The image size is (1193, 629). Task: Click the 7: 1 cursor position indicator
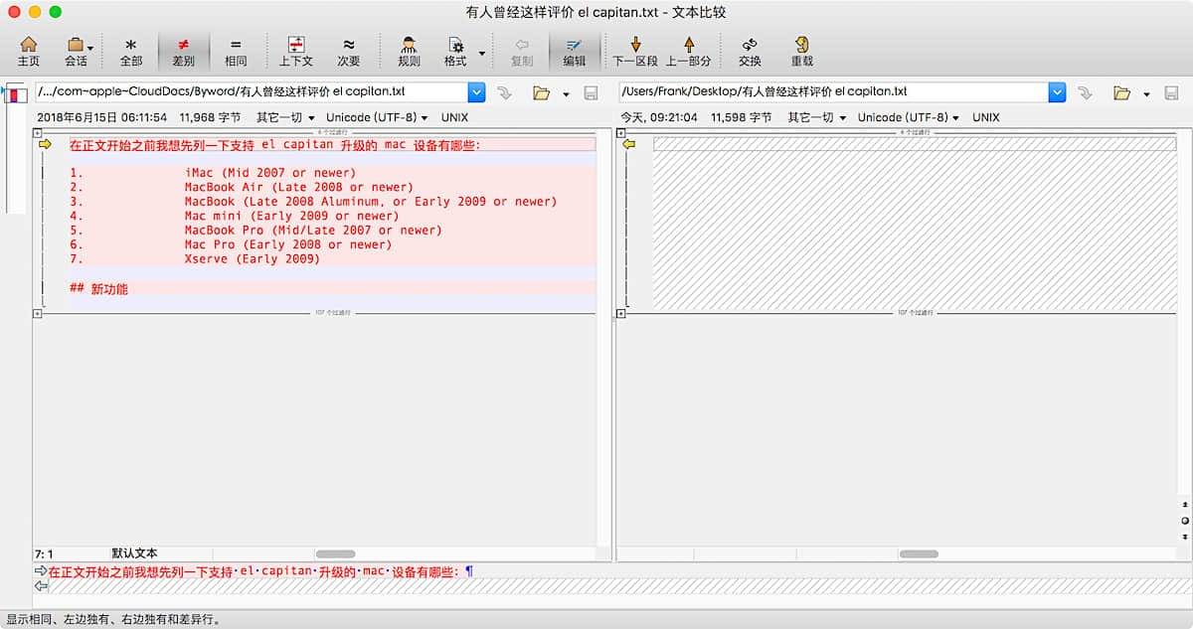click(45, 553)
